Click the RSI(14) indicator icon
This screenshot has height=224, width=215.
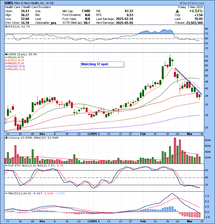(6, 26)
